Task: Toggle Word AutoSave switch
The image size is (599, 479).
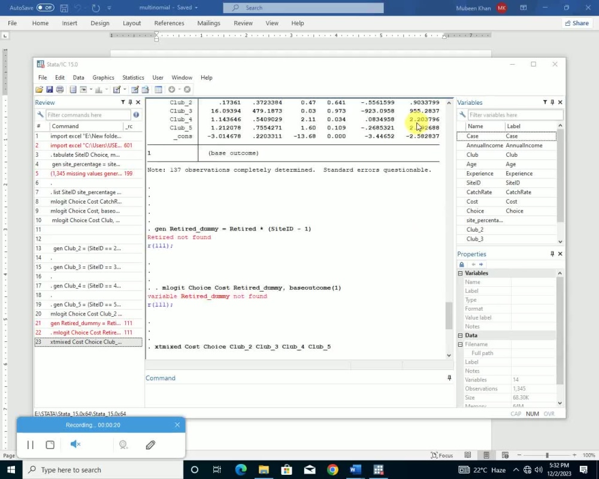Action: click(45, 8)
